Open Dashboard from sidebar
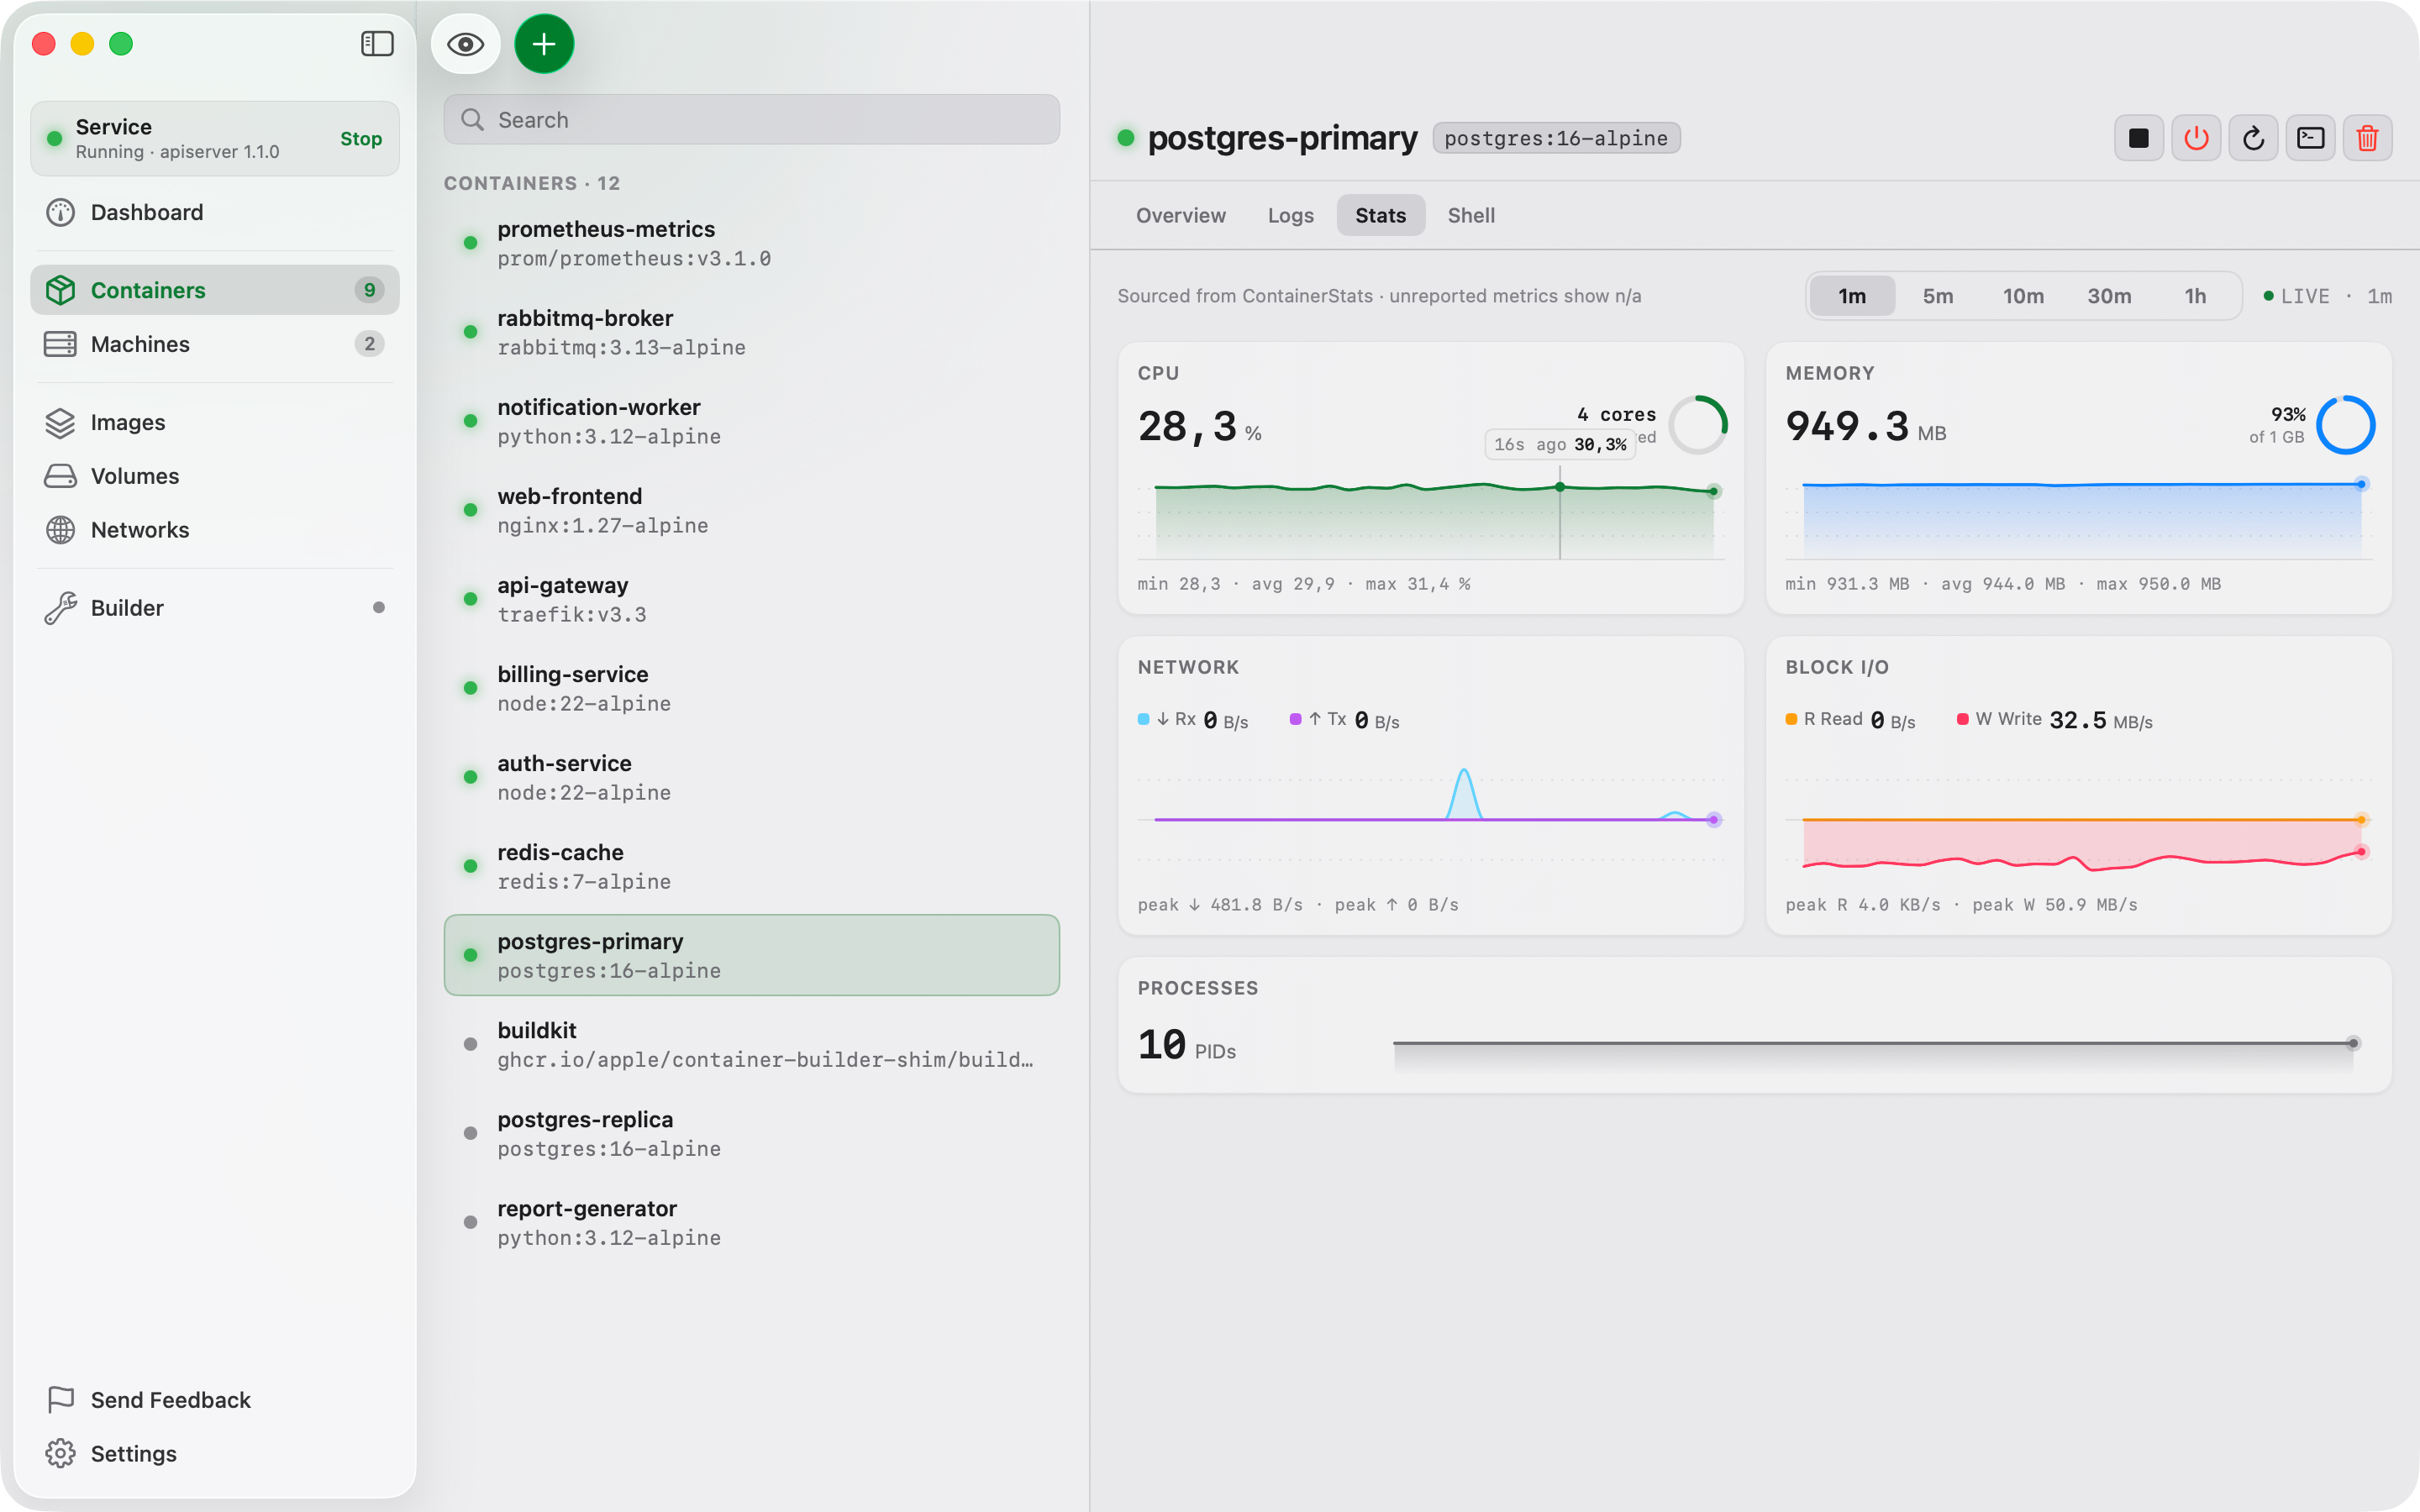The image size is (2420, 1512). point(215,212)
